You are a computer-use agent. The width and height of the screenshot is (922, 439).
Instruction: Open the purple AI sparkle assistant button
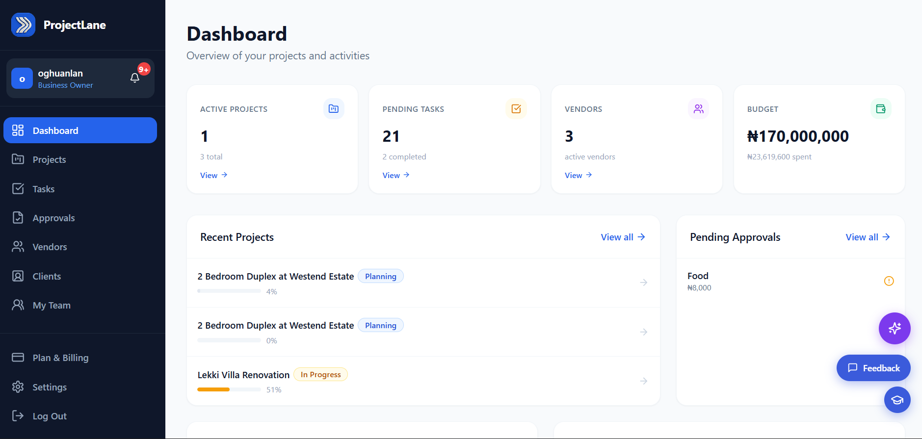[895, 328]
